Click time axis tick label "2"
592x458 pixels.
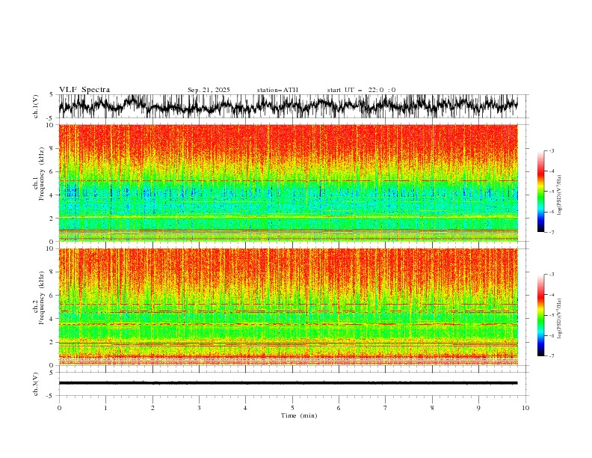tap(152, 408)
